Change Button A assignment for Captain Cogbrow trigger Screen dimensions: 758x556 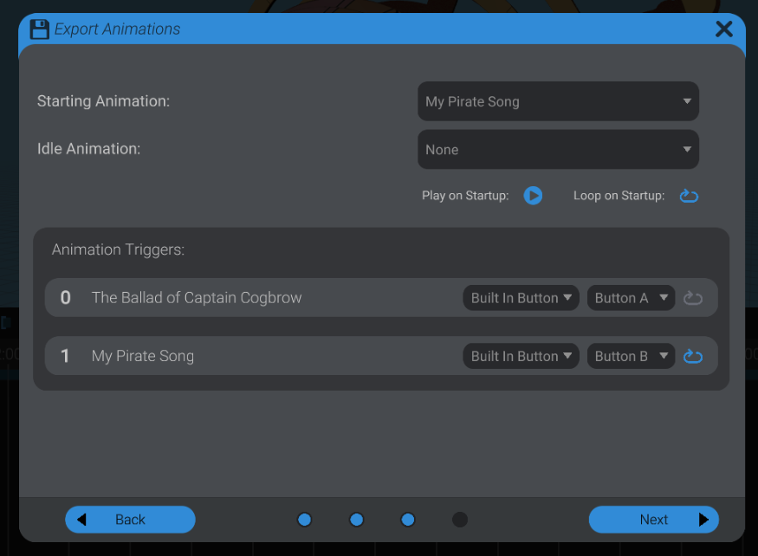[x=631, y=297]
